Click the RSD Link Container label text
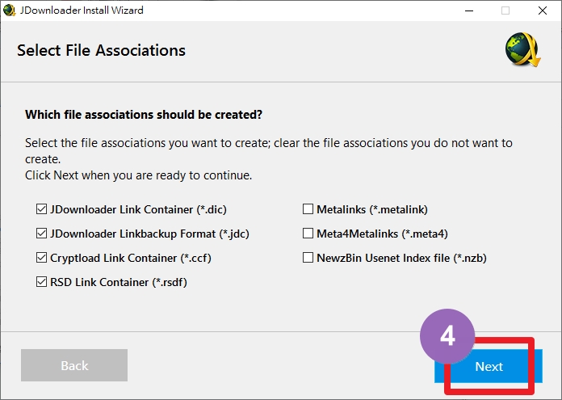The height and width of the screenshot is (400, 562). click(x=119, y=282)
